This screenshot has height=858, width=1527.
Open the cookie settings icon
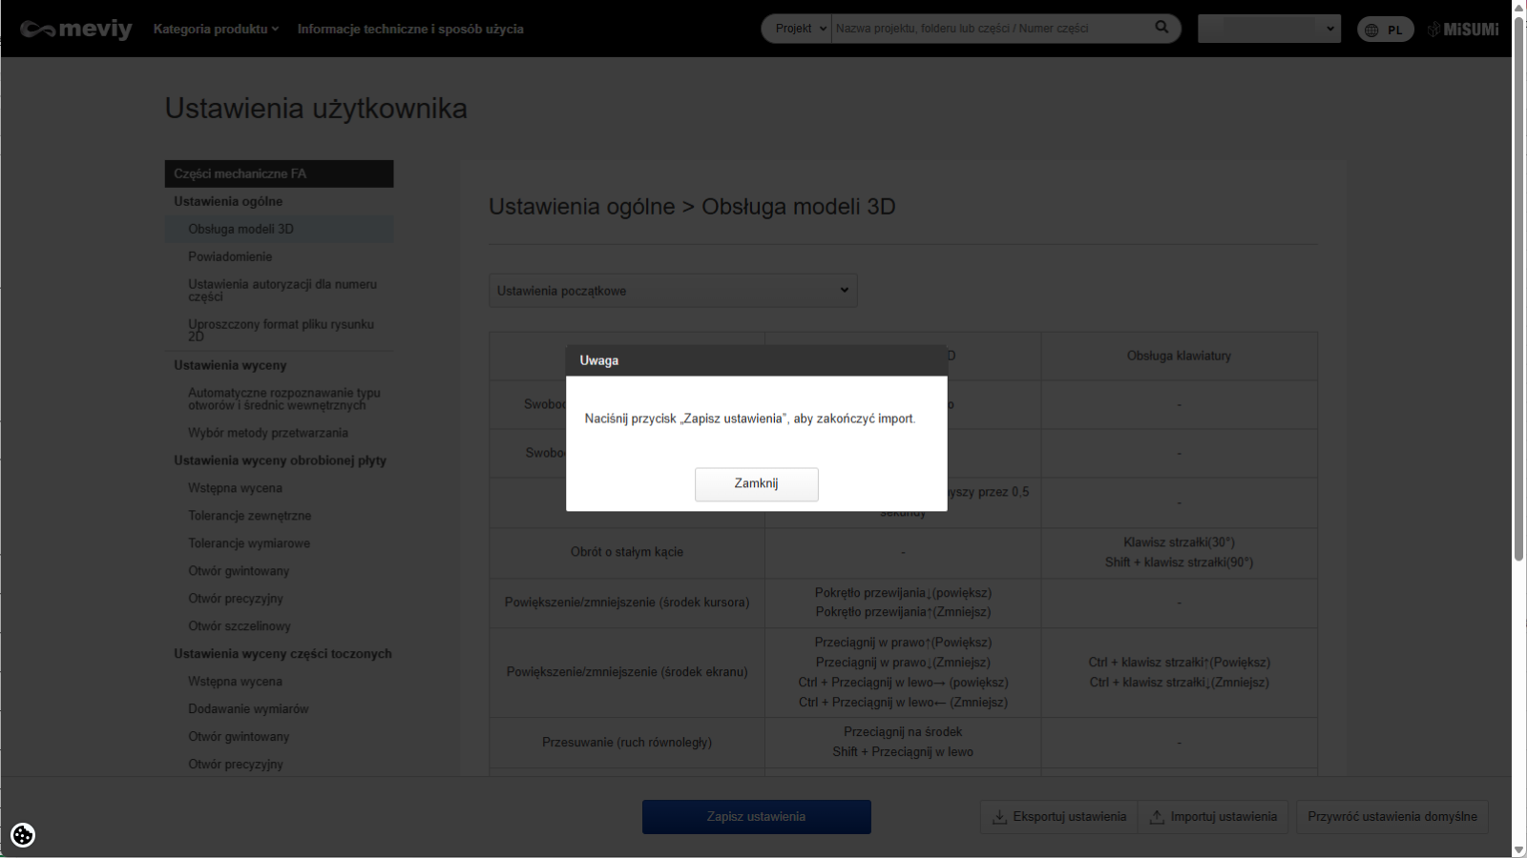tap(23, 835)
